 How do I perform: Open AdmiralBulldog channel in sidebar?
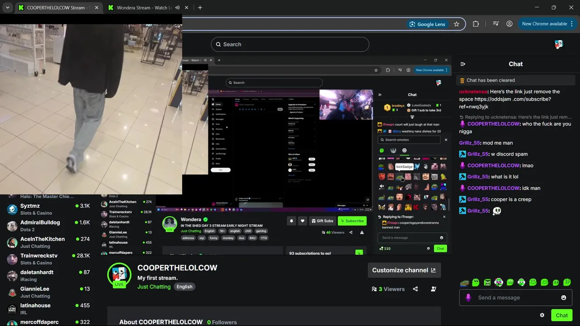coord(48,225)
